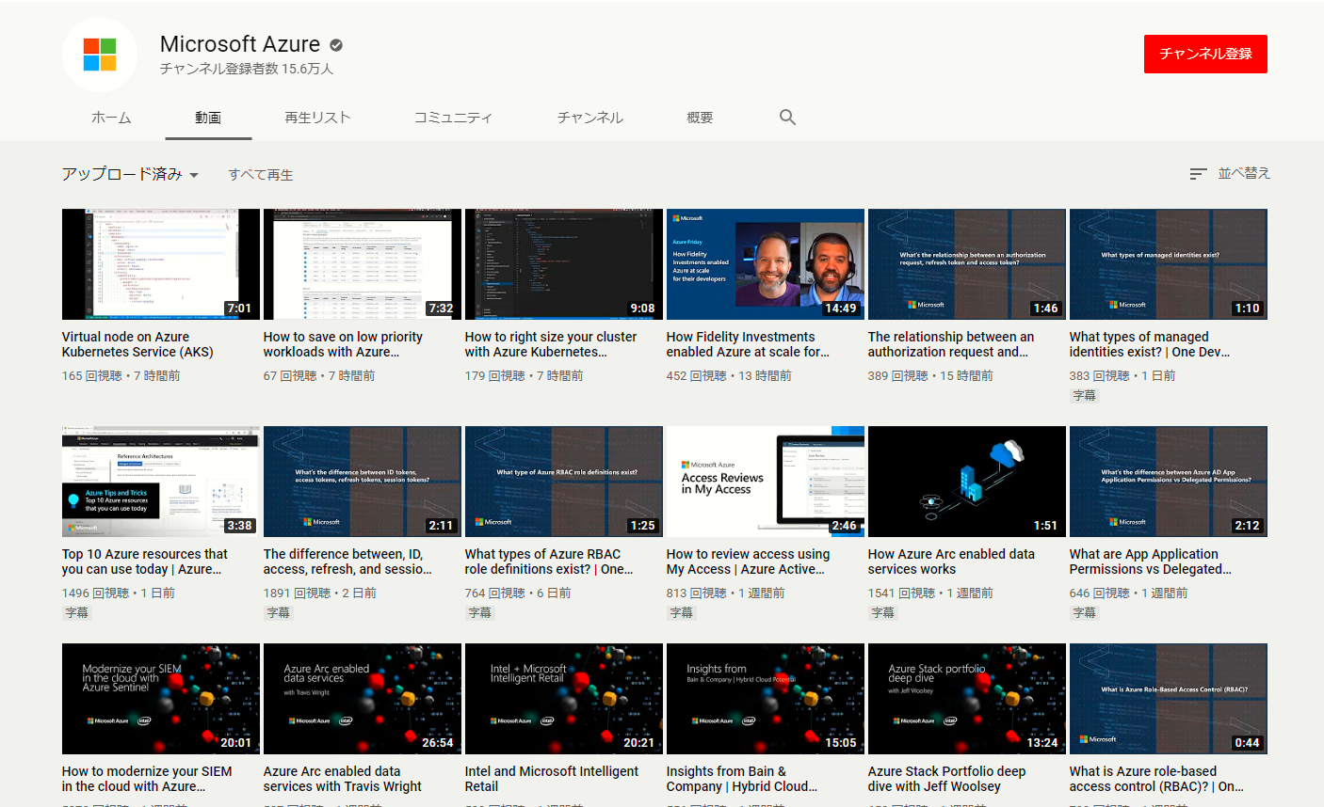Open the Intel + Microsoft Intelligent Retail thumbnail
Image resolution: width=1324 pixels, height=807 pixels.
[x=564, y=699]
